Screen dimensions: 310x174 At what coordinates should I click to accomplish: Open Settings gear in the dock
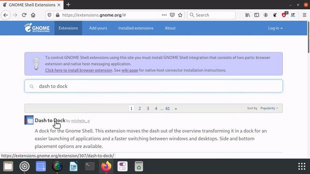click(x=25, y=166)
